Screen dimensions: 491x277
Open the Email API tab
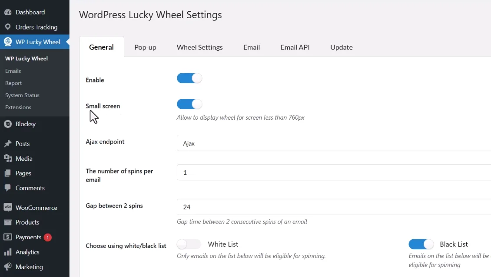pos(295,47)
